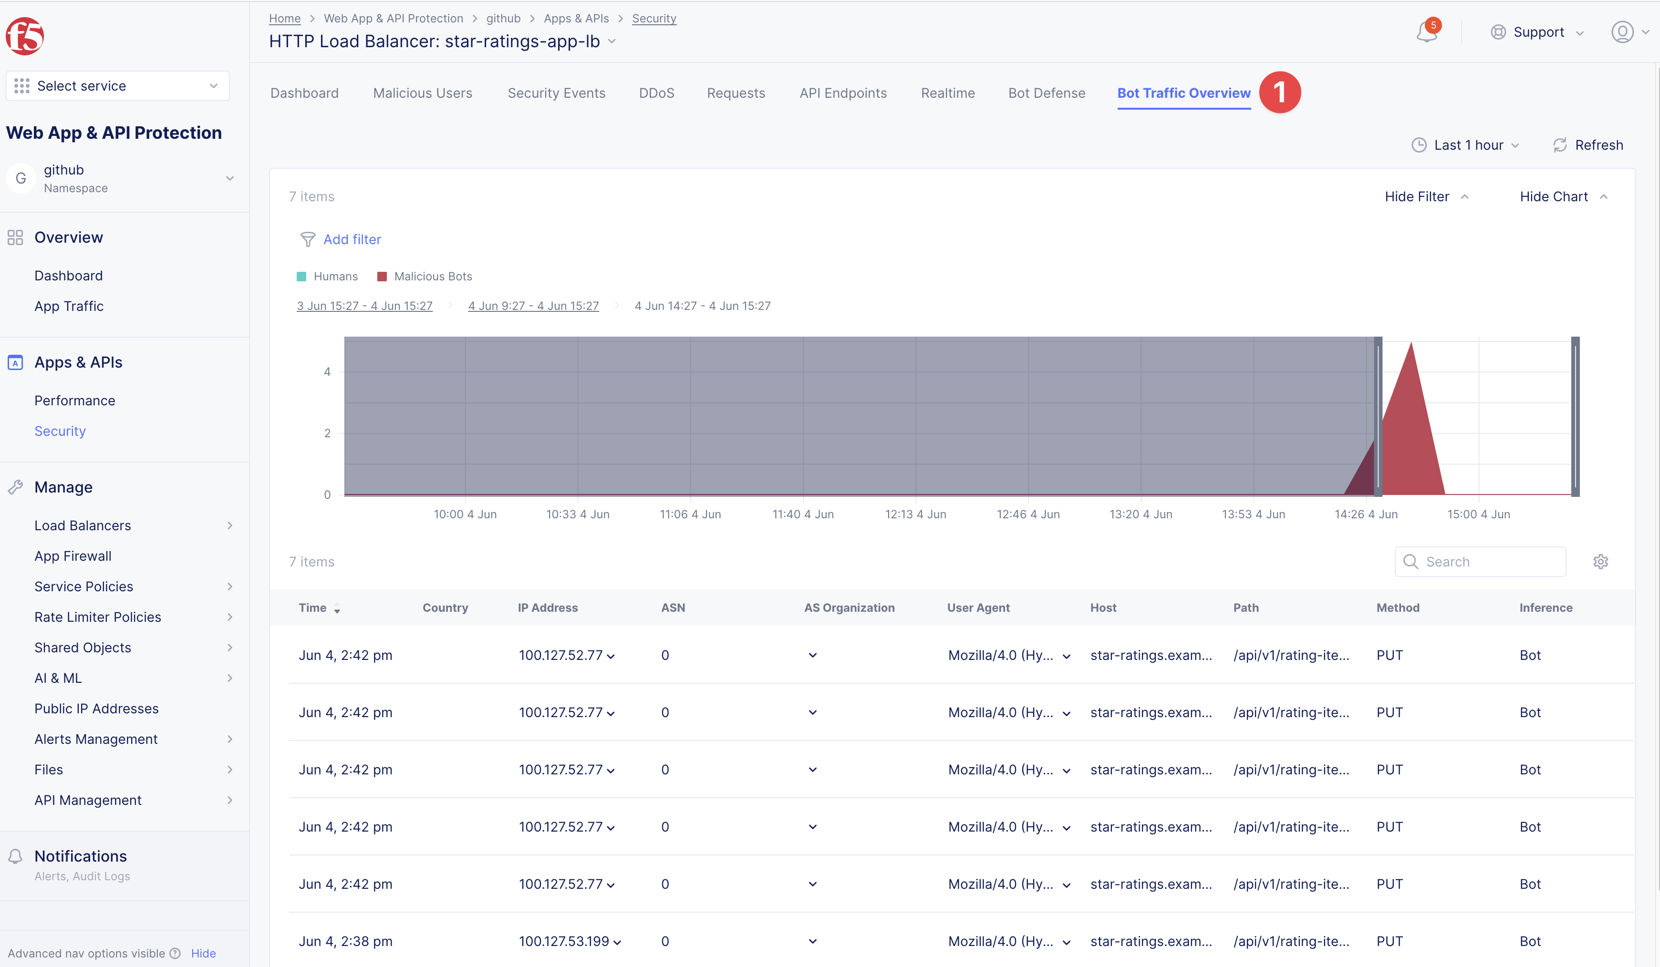Click the Support lifebuoy icon
Image resolution: width=1660 pixels, height=967 pixels.
click(x=1498, y=32)
